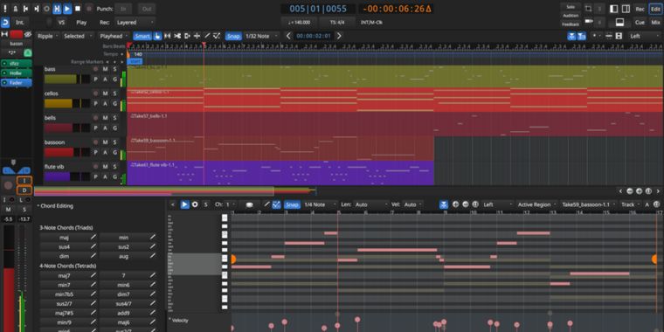
Task: Click the tempo 140.000 button
Action: click(300, 22)
